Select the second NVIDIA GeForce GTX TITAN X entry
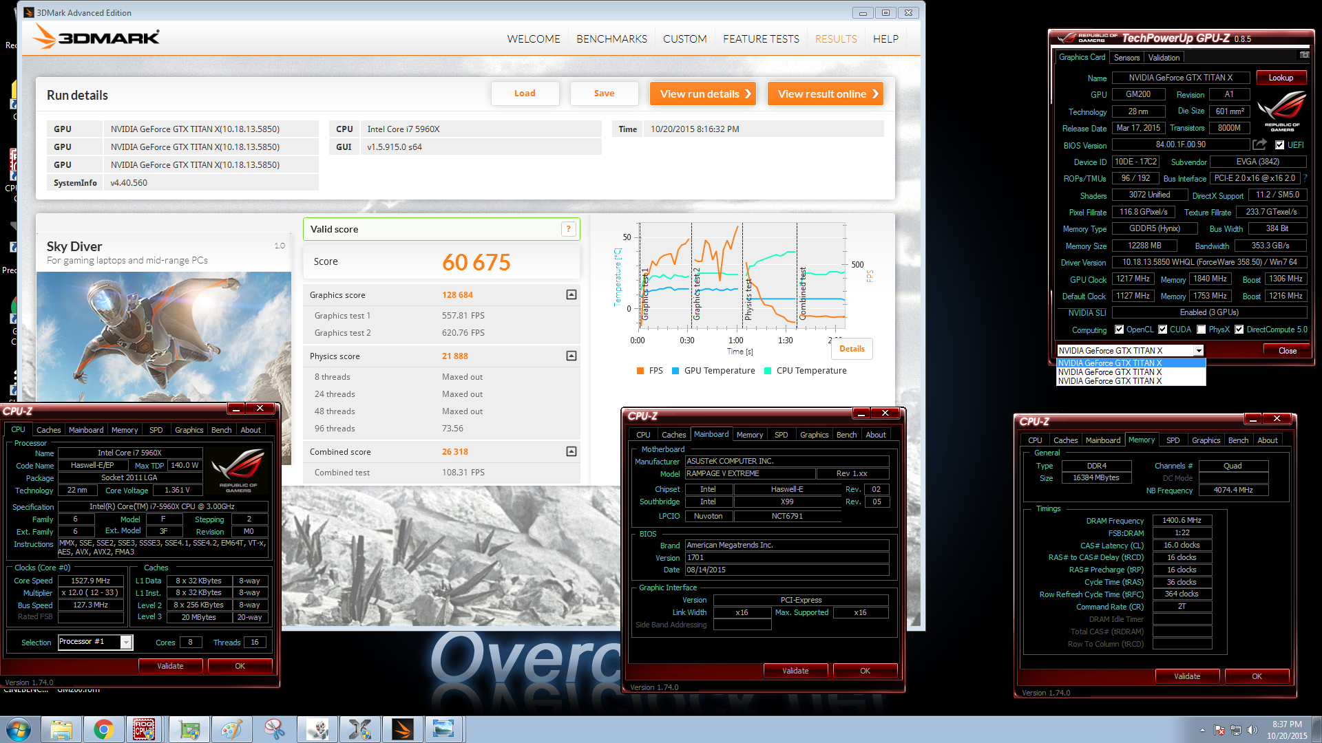Viewport: 1322px width, 743px height. point(1131,372)
